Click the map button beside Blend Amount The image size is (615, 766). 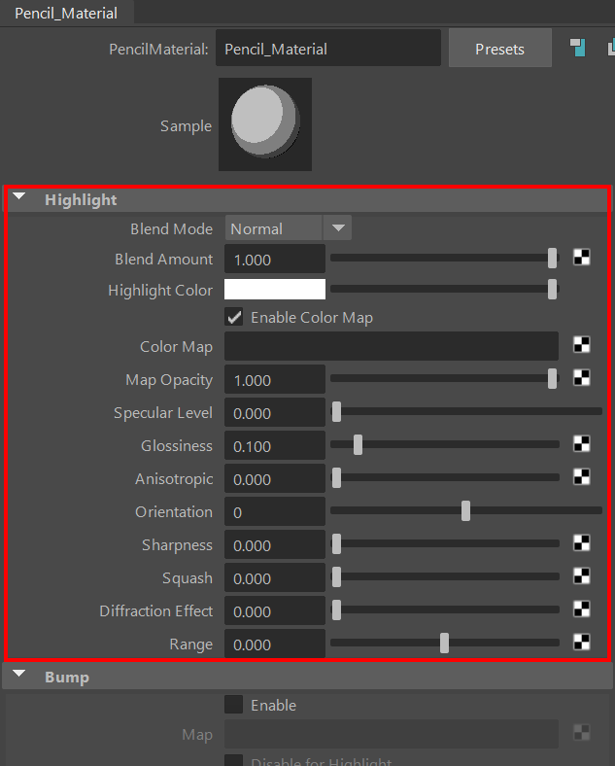coord(581,258)
